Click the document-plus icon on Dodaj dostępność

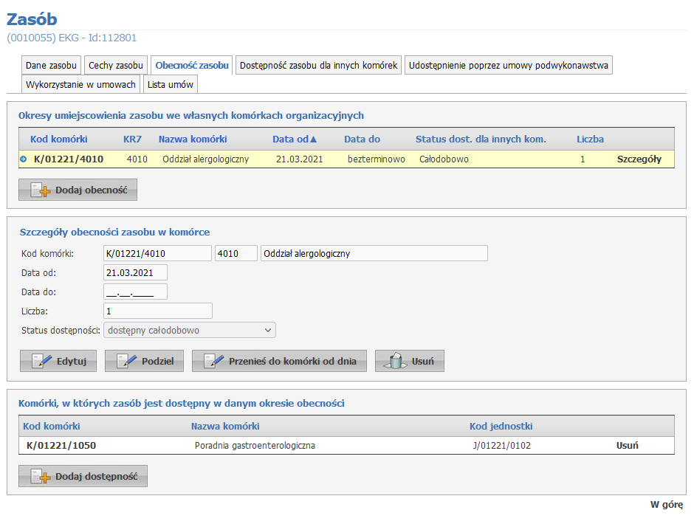tap(41, 477)
